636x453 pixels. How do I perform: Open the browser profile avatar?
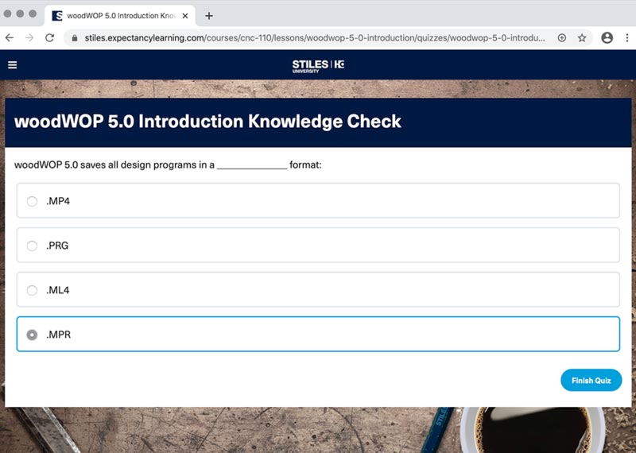(x=607, y=37)
